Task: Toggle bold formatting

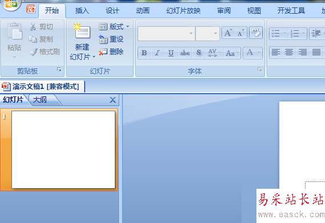Action: [145, 53]
